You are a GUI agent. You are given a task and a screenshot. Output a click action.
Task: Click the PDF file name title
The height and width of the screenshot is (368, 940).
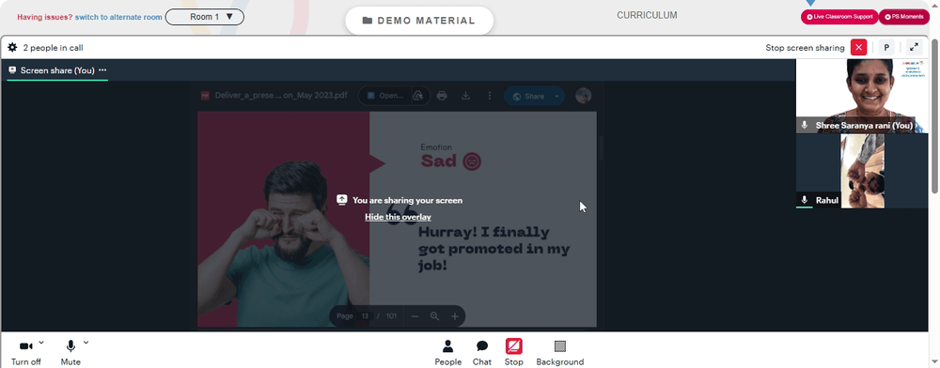280,96
